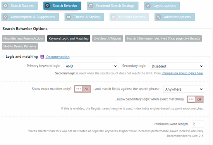Image resolution: width=213 pixels, height=145 pixels.
Task: Follow information about logics here link
Action: tap(182, 73)
